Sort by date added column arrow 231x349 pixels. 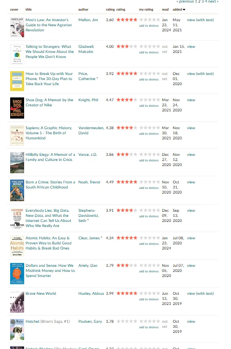(184, 10)
